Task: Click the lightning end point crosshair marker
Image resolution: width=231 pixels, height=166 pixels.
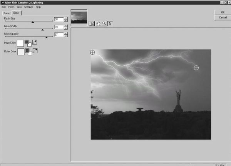Action: click(196, 68)
